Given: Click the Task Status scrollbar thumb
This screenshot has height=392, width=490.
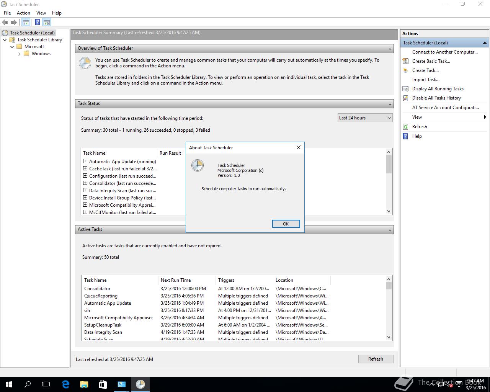Looking at the screenshot, I should 389,164.
